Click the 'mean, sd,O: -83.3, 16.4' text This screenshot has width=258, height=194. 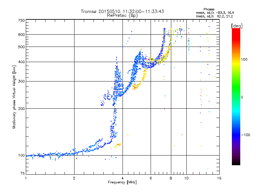tap(215, 13)
